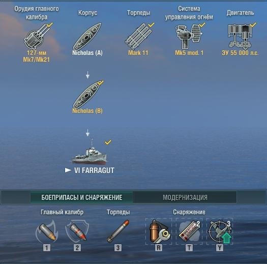Switch to the Модернизация tab
This screenshot has width=267, height=264.
coord(185,197)
